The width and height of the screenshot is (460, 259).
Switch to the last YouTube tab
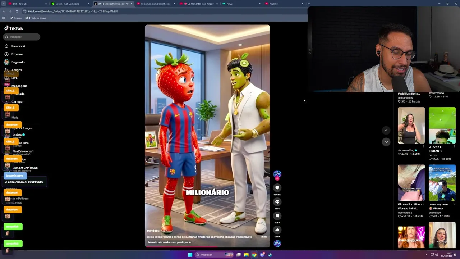click(x=284, y=4)
